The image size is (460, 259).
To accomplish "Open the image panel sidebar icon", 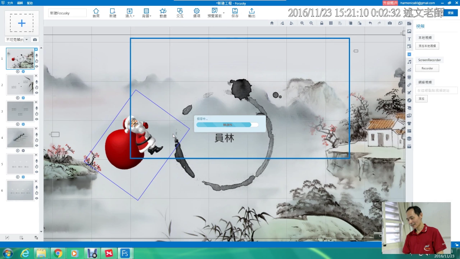I will pyautogui.click(x=409, y=31).
